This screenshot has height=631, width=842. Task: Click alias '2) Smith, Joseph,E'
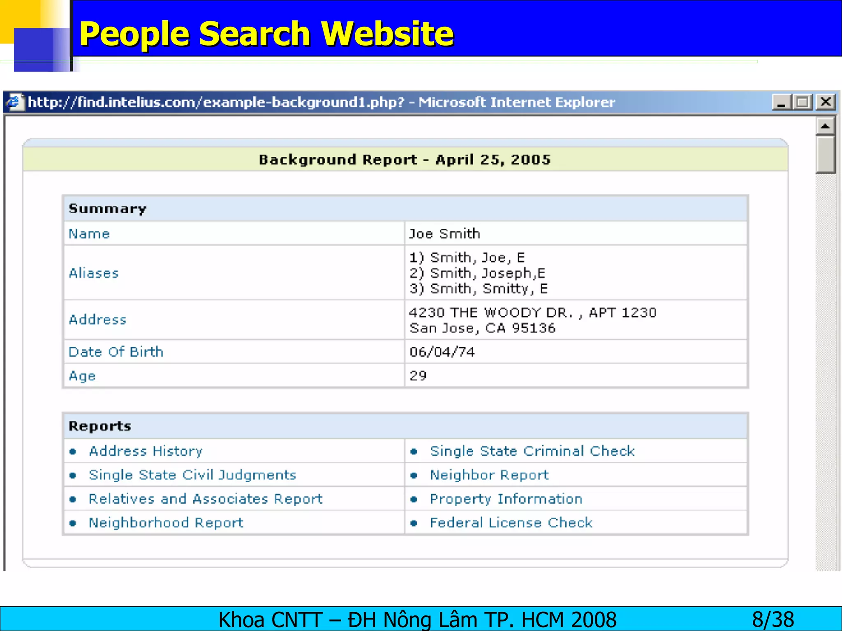pyautogui.click(x=477, y=273)
